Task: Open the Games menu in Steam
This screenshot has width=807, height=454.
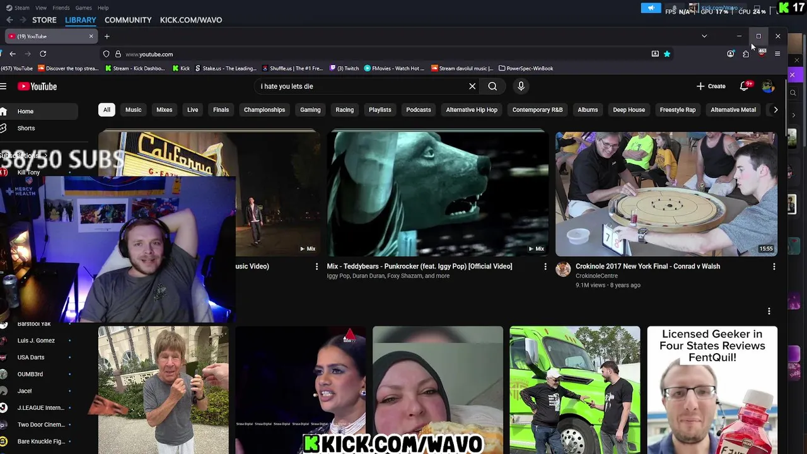Action: (x=83, y=8)
